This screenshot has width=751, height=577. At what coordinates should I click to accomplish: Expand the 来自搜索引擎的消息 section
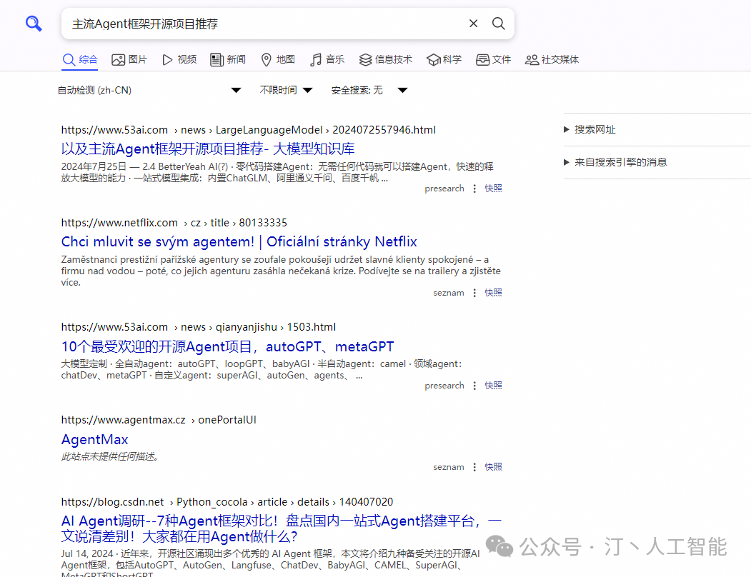pos(620,162)
